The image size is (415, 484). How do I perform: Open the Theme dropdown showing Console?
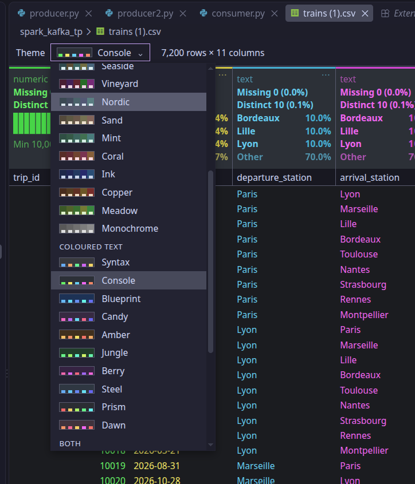click(100, 53)
